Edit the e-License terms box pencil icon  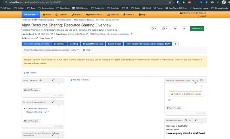(53, 135)
